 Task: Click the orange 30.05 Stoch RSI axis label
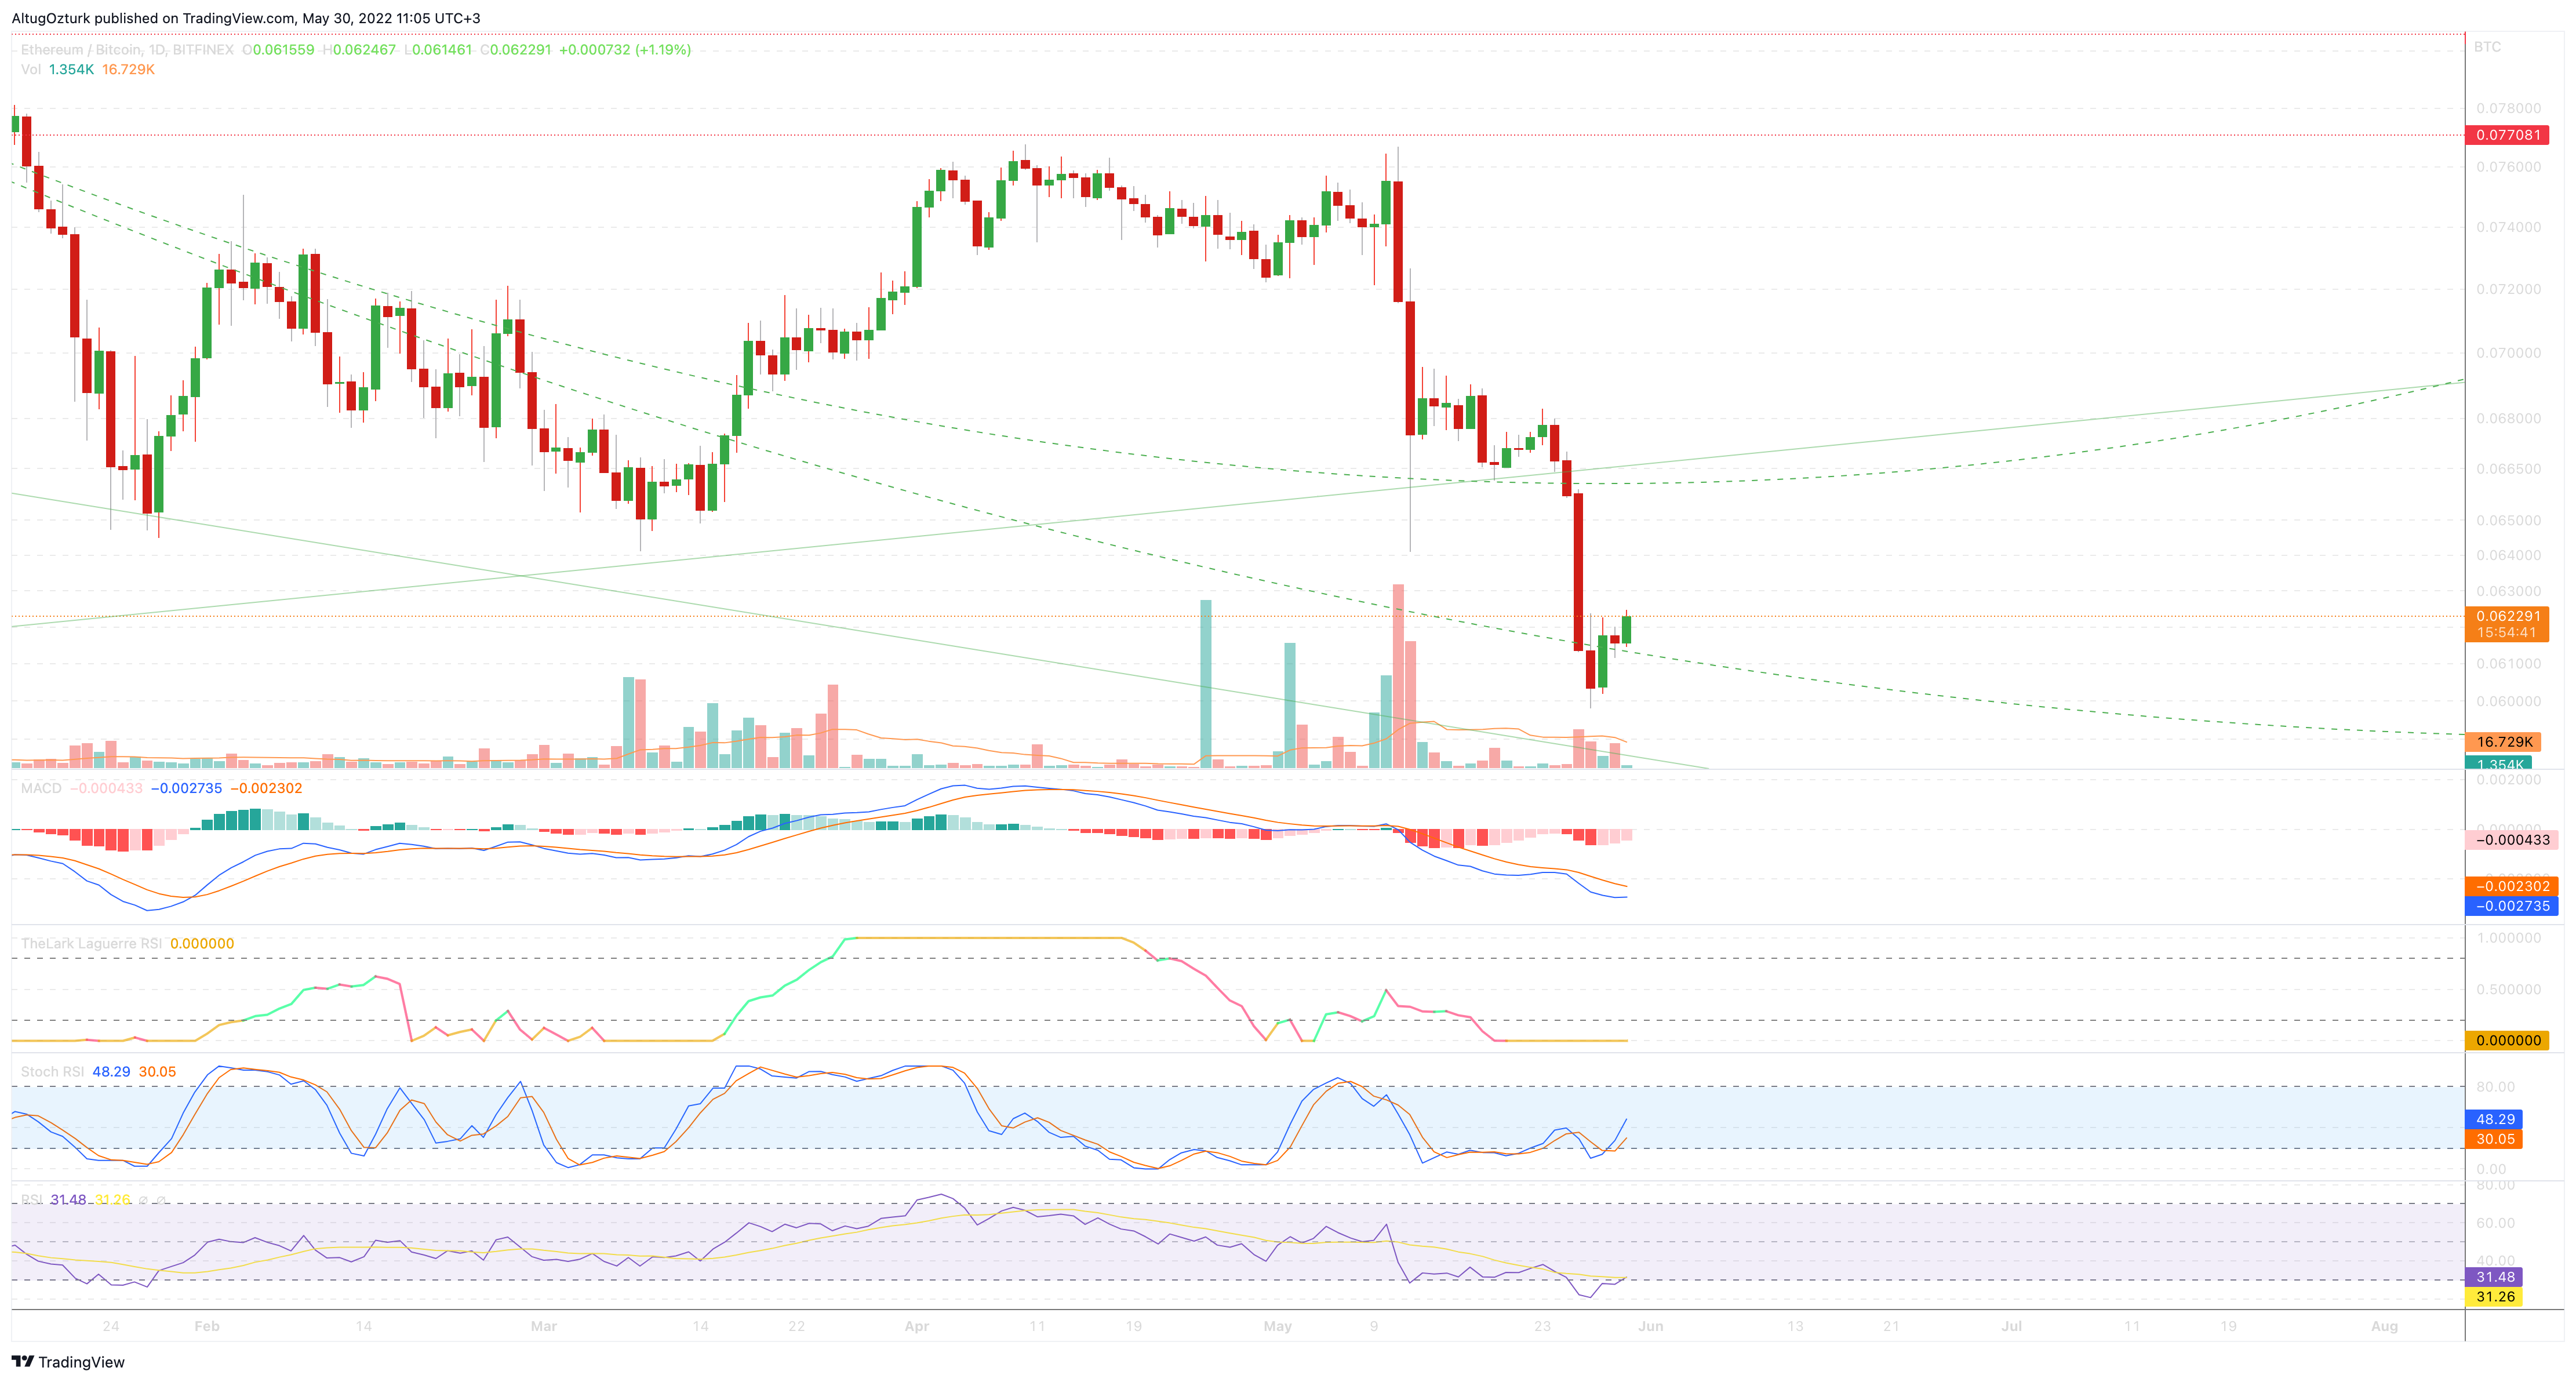pos(2494,1139)
